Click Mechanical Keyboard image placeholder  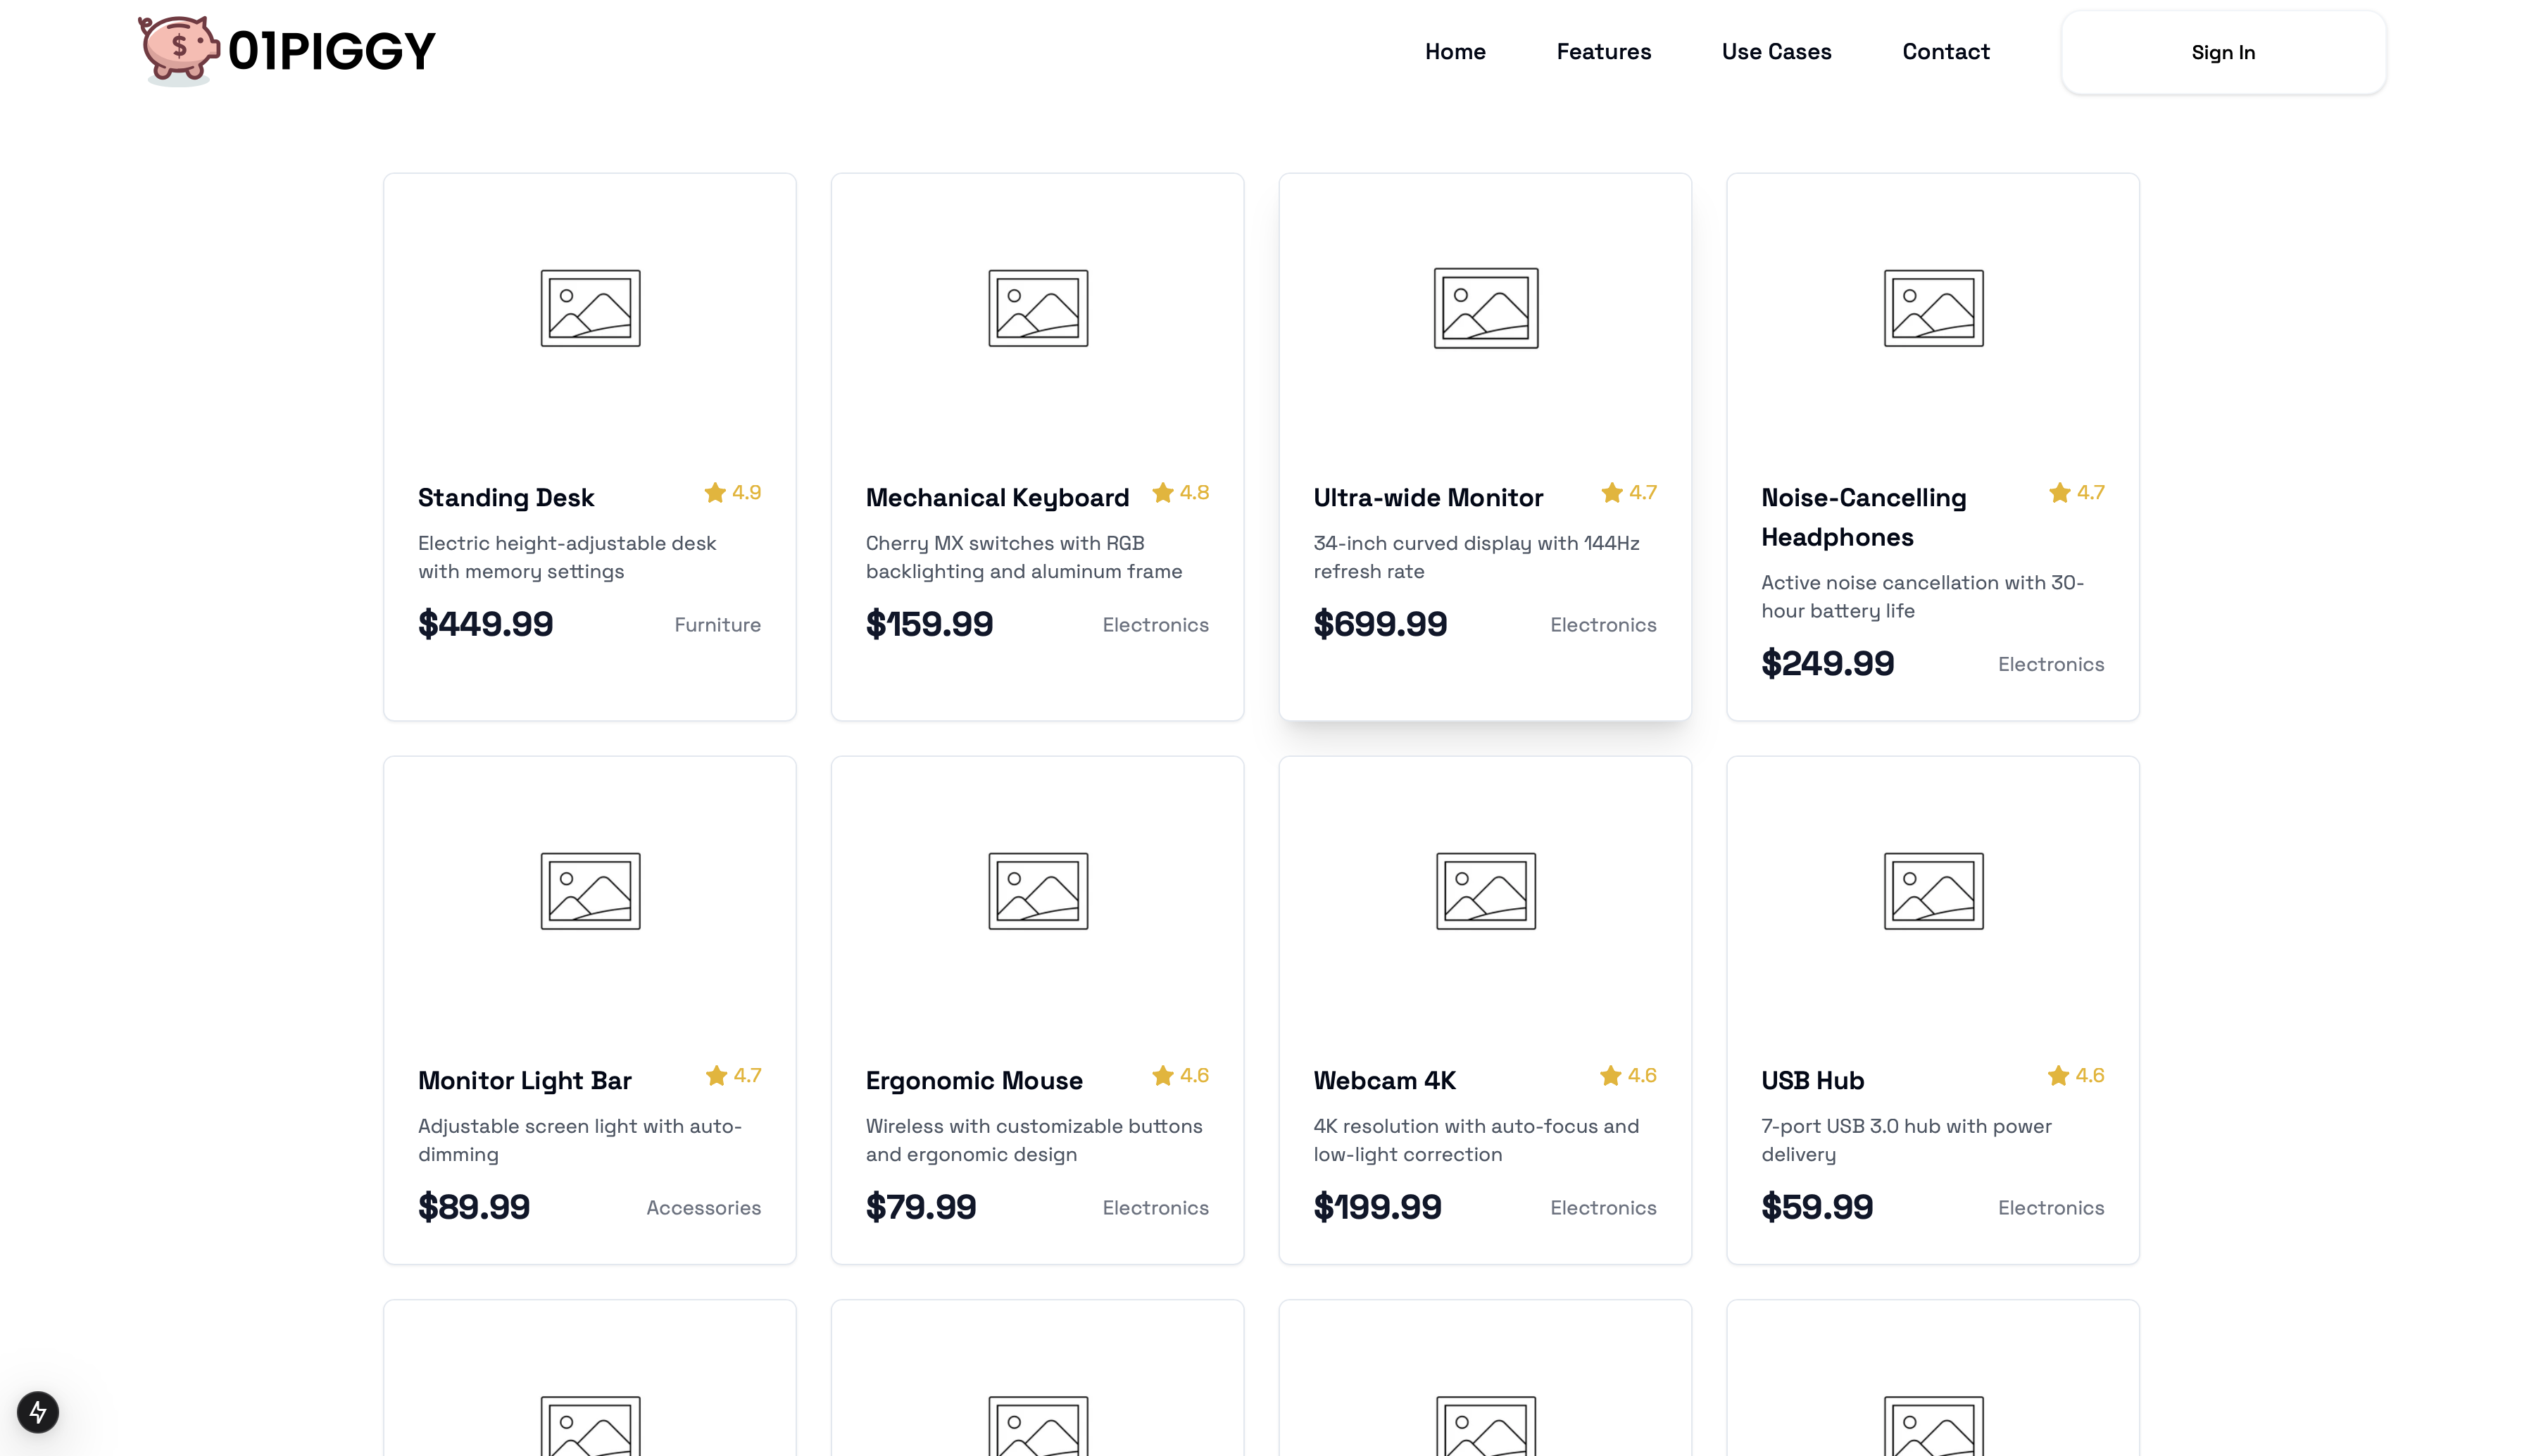1037,308
